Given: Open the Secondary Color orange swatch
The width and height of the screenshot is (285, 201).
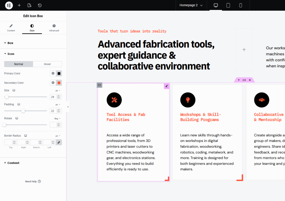Looking at the screenshot, I should pyautogui.click(x=59, y=83).
